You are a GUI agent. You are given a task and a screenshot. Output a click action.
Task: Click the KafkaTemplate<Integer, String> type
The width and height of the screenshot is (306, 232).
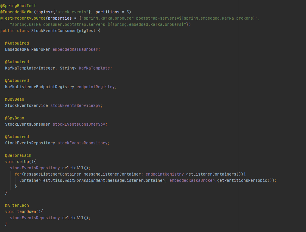41,68
